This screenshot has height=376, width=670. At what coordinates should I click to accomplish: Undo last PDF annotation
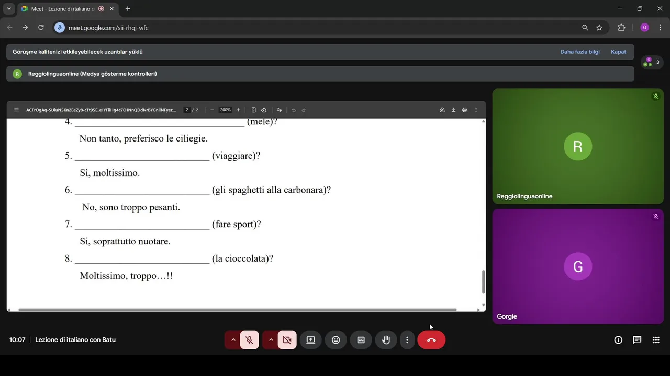[x=294, y=110]
